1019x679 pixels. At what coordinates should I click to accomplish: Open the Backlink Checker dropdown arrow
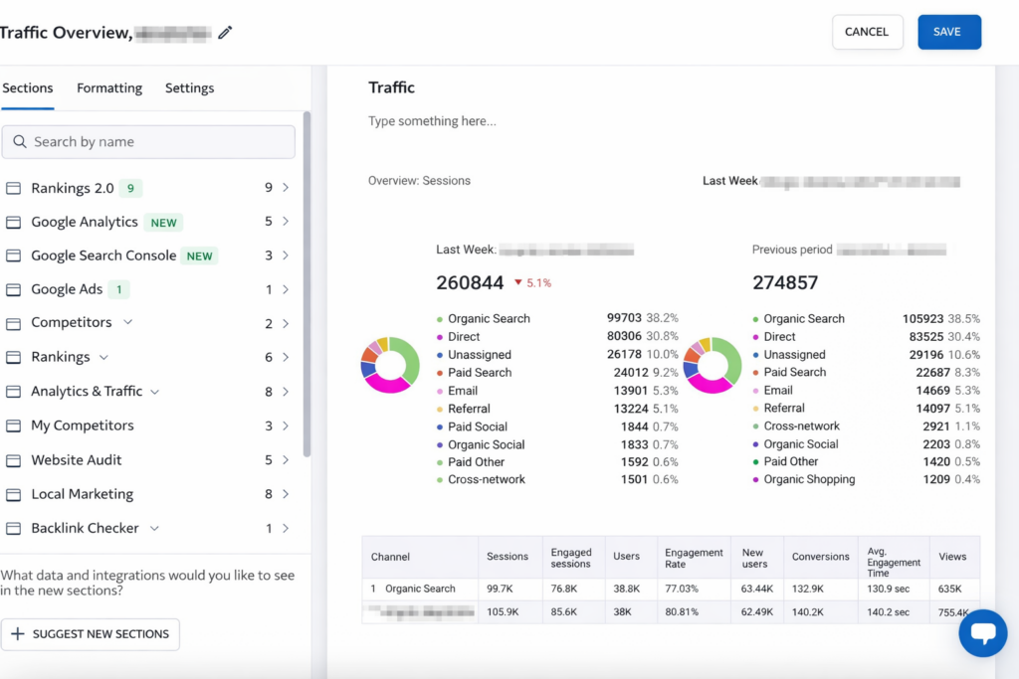(x=154, y=529)
